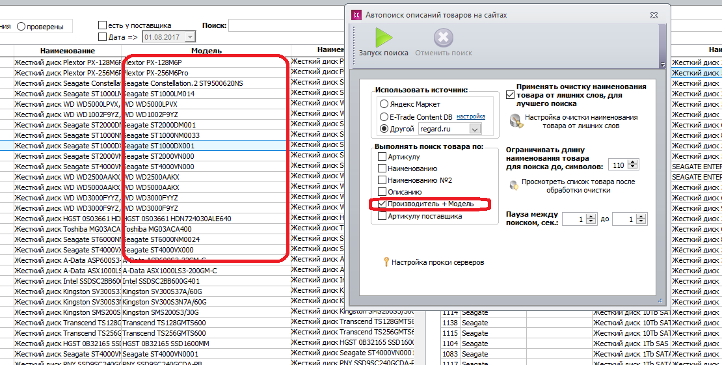Select cell Kingston SV300S37A/60G
Image resolution: width=722 pixels, height=365 pixels.
point(206,291)
